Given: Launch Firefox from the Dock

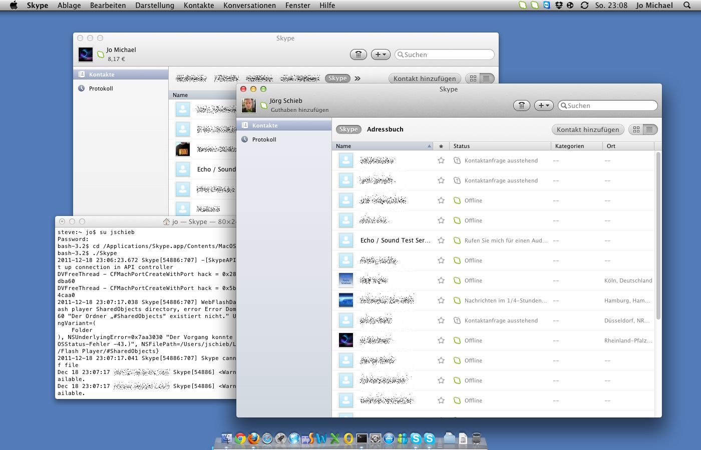Looking at the screenshot, I should tap(254, 438).
